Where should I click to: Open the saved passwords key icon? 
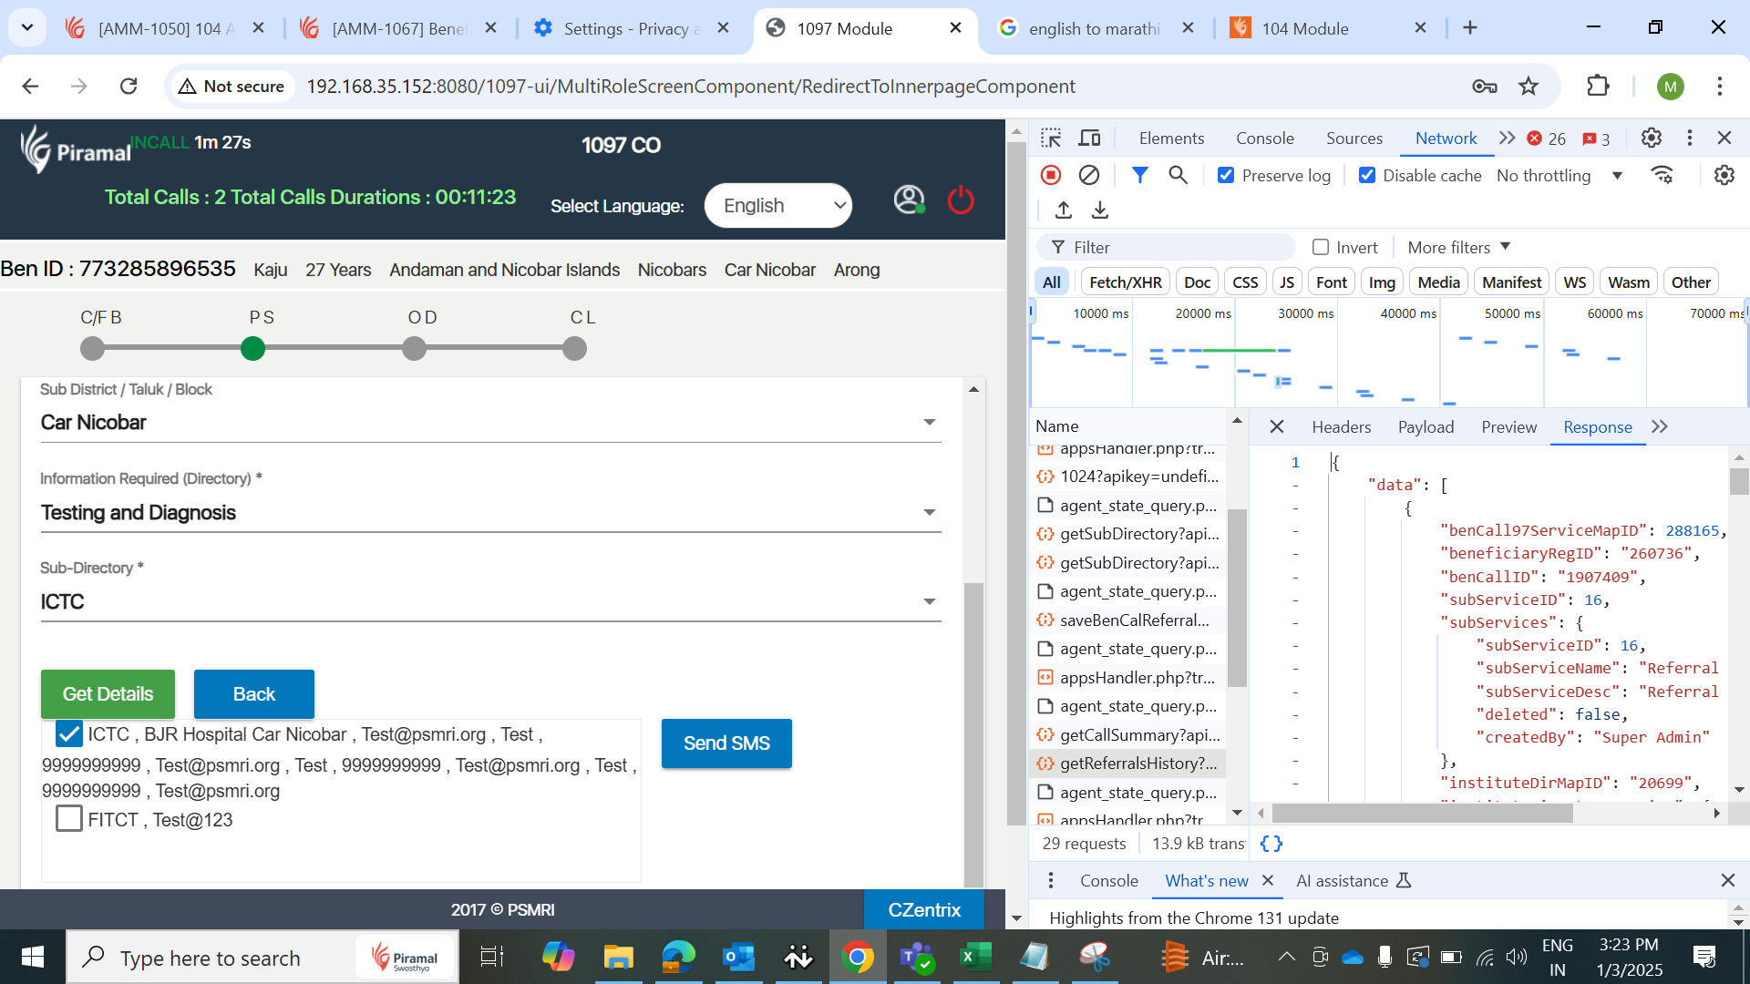[x=1484, y=86]
